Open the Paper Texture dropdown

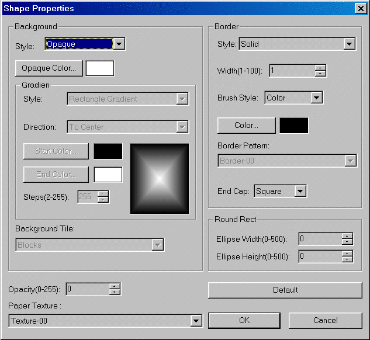pyautogui.click(x=196, y=321)
